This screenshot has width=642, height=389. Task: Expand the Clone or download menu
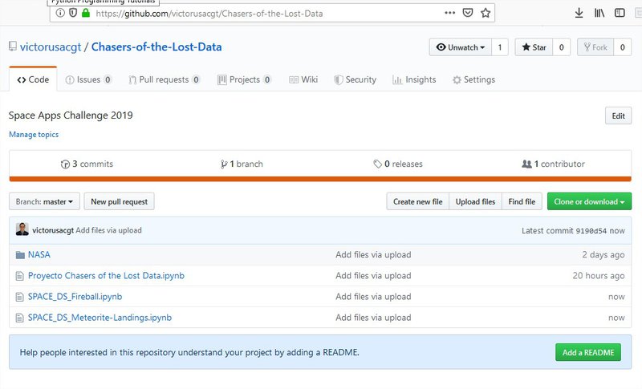click(589, 202)
